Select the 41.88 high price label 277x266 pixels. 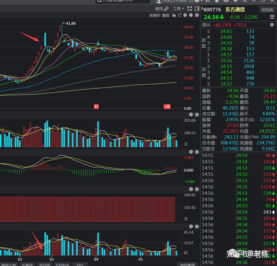click(71, 23)
